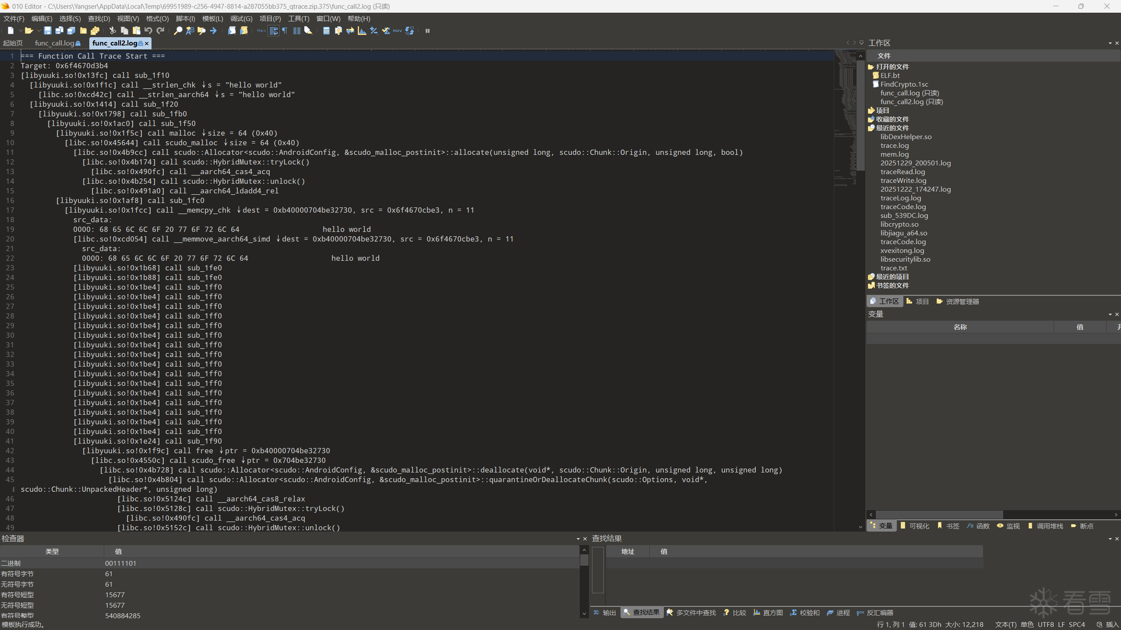Open libDexHelper.so from recent files

click(x=906, y=137)
